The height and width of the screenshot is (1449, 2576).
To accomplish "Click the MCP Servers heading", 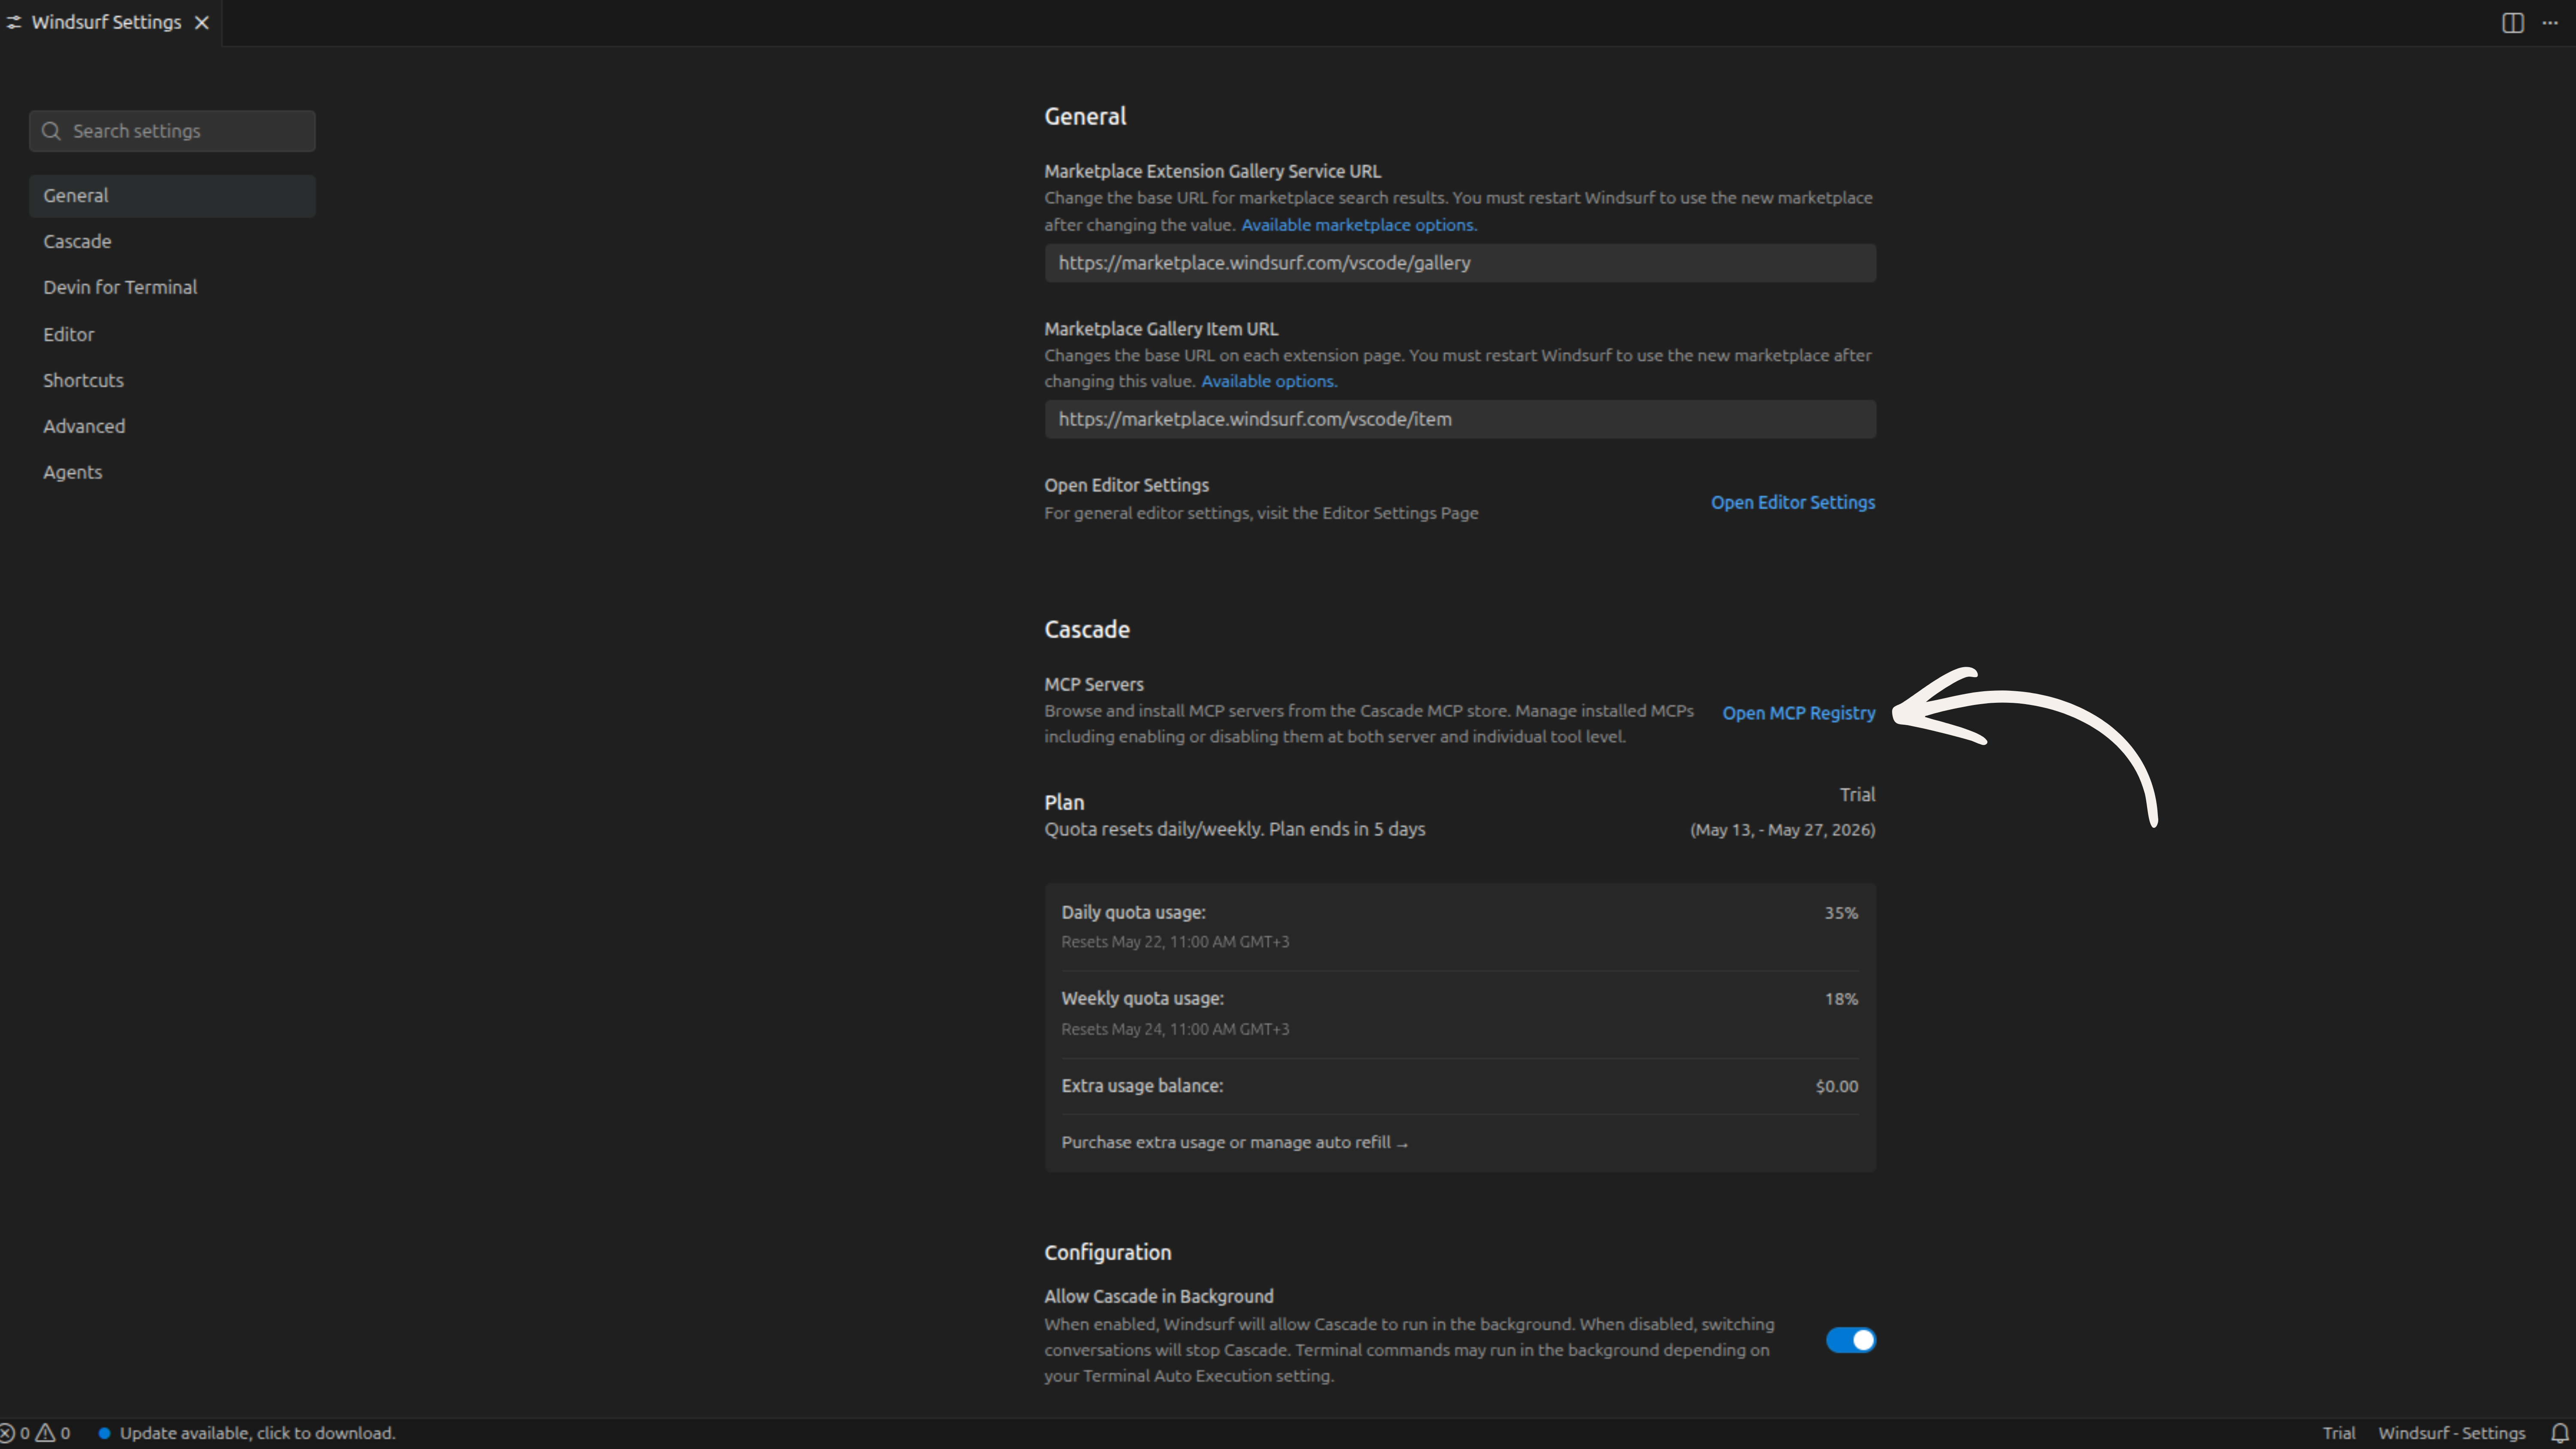I will (1094, 685).
